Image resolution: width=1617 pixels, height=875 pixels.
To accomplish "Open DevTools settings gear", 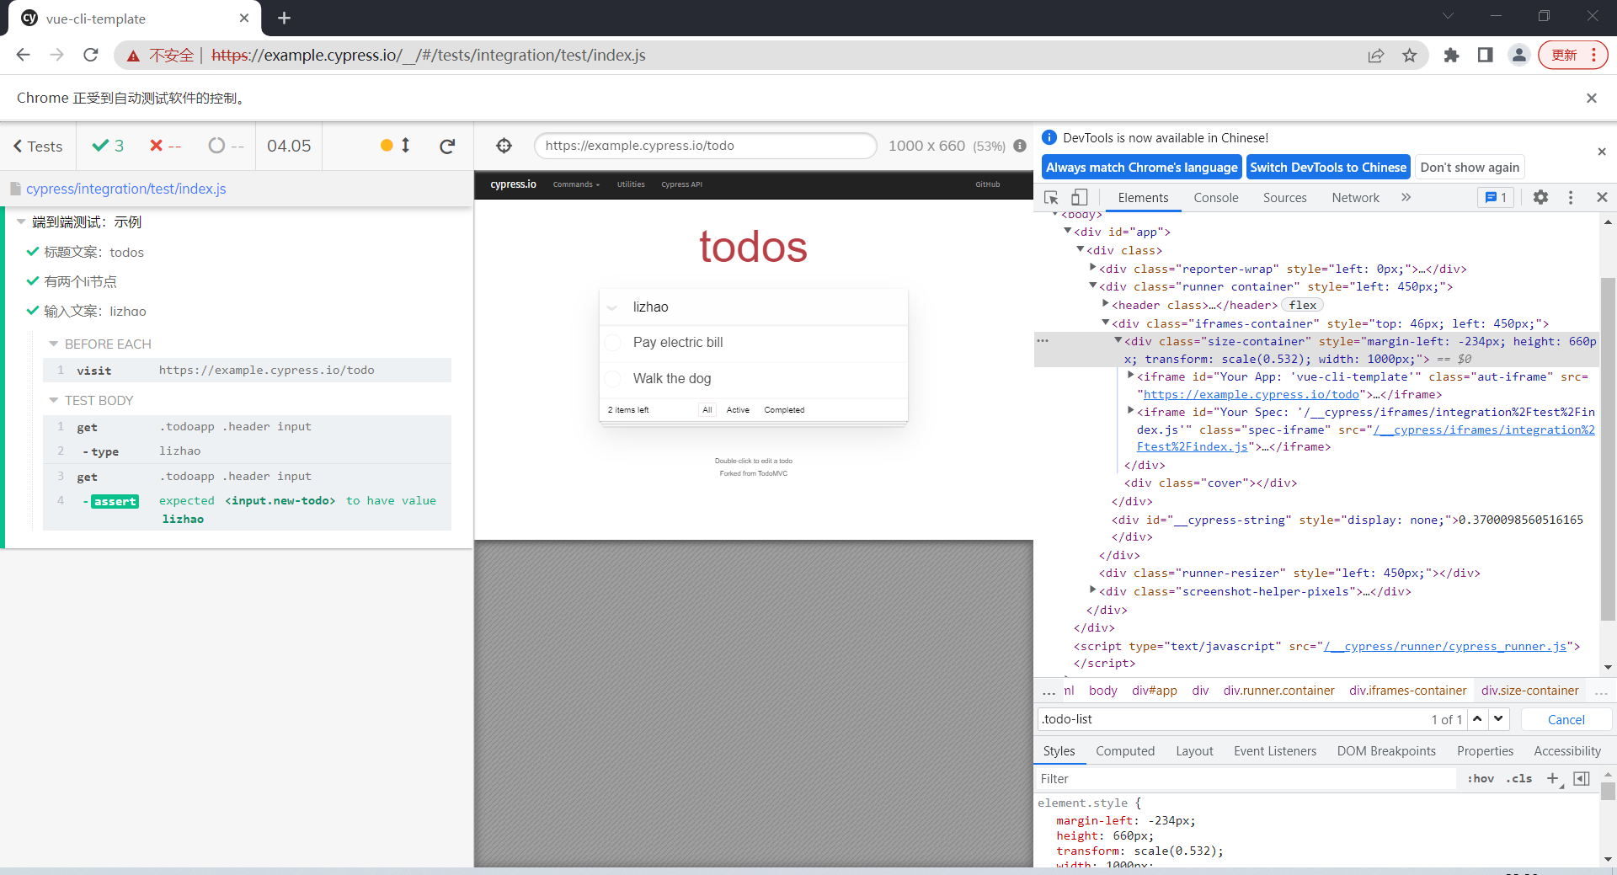I will (x=1540, y=197).
